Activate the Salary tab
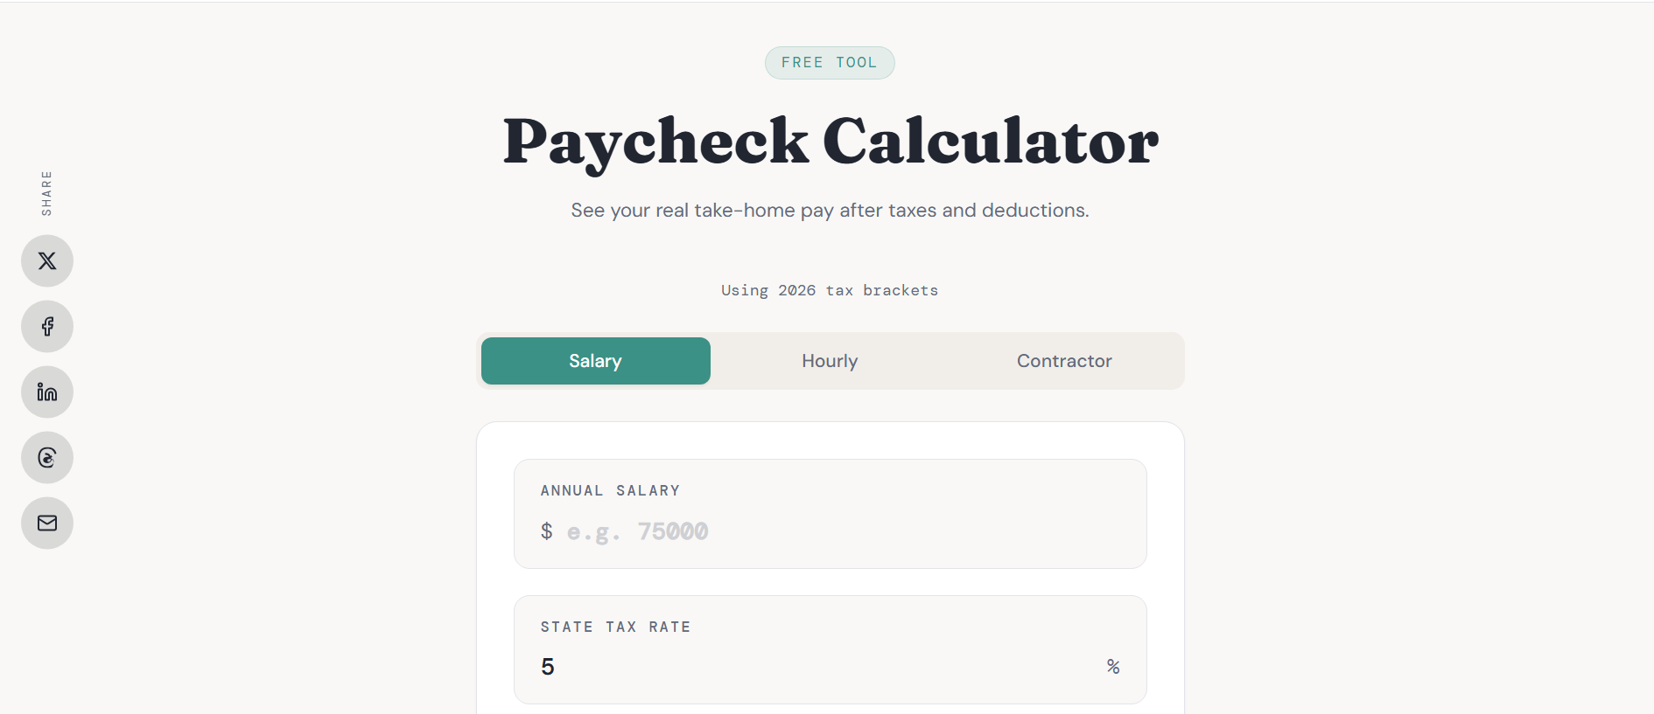The image size is (1654, 714). pos(594,360)
